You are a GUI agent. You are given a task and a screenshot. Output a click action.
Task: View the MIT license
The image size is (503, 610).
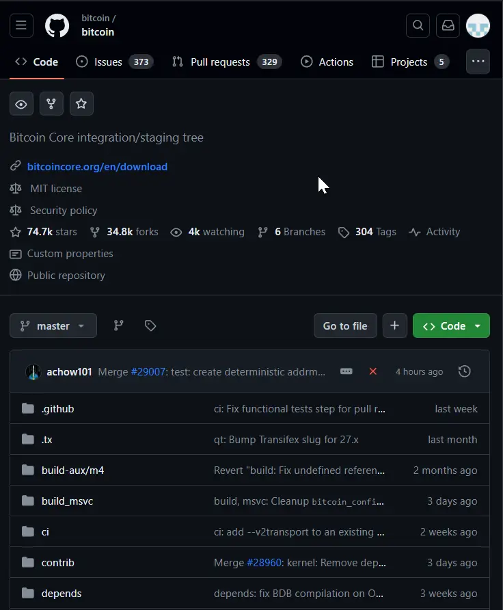(56, 189)
